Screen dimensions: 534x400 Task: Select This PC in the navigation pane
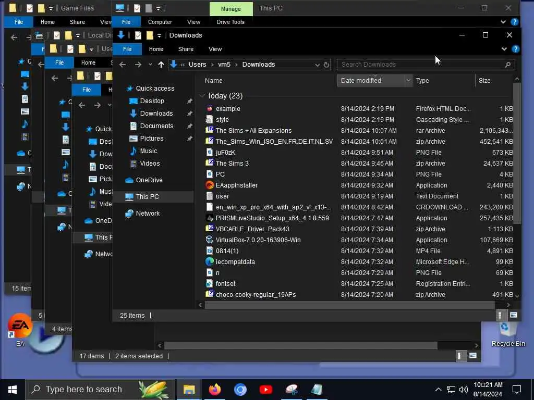[147, 196]
